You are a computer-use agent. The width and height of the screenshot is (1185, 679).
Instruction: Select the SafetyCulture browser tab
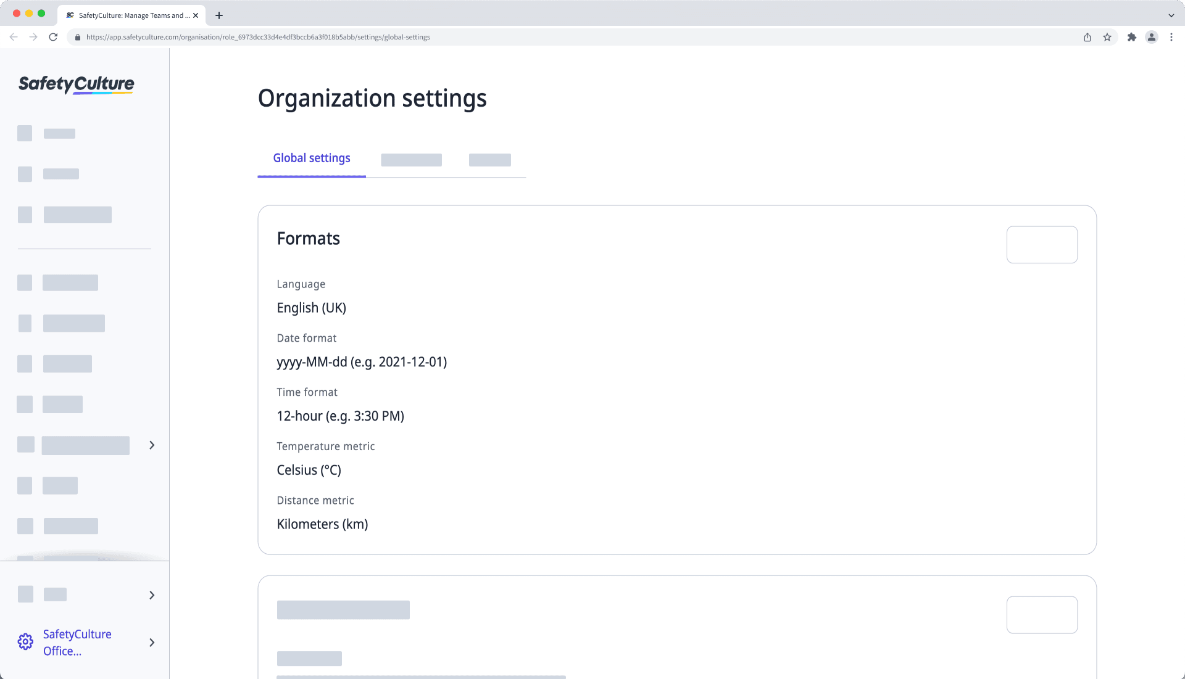(130, 15)
